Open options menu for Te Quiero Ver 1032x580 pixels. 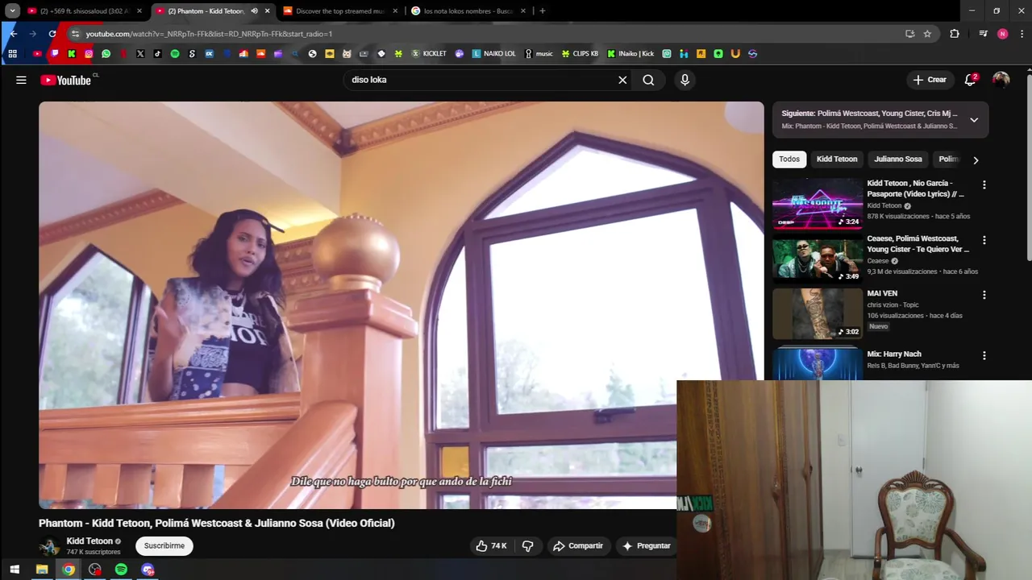pos(984,240)
